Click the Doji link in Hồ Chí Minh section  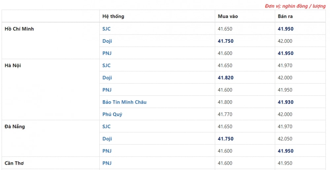coord(107,41)
